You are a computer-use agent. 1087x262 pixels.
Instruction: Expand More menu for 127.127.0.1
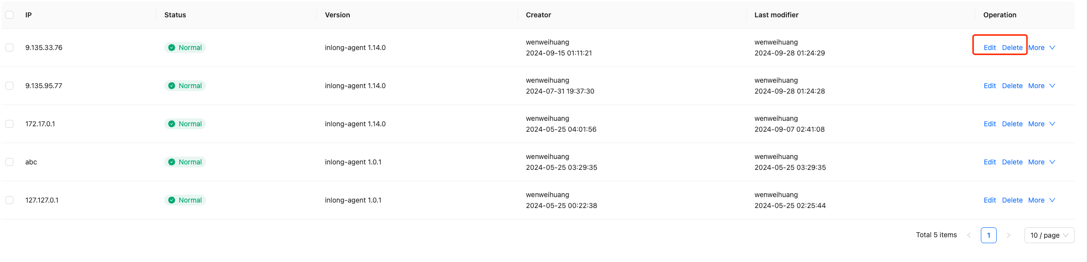tap(1041, 200)
